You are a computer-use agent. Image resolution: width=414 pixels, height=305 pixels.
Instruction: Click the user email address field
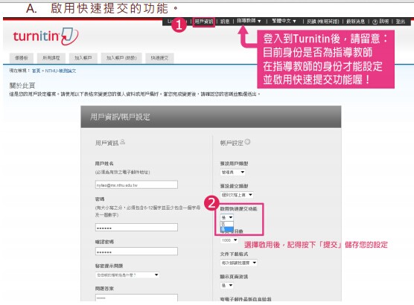tap(136, 184)
